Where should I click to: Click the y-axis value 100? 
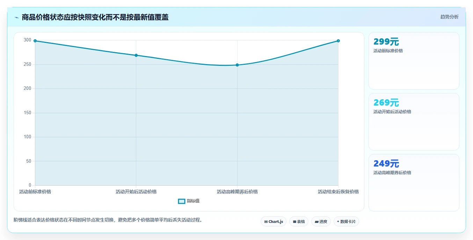click(x=27, y=137)
